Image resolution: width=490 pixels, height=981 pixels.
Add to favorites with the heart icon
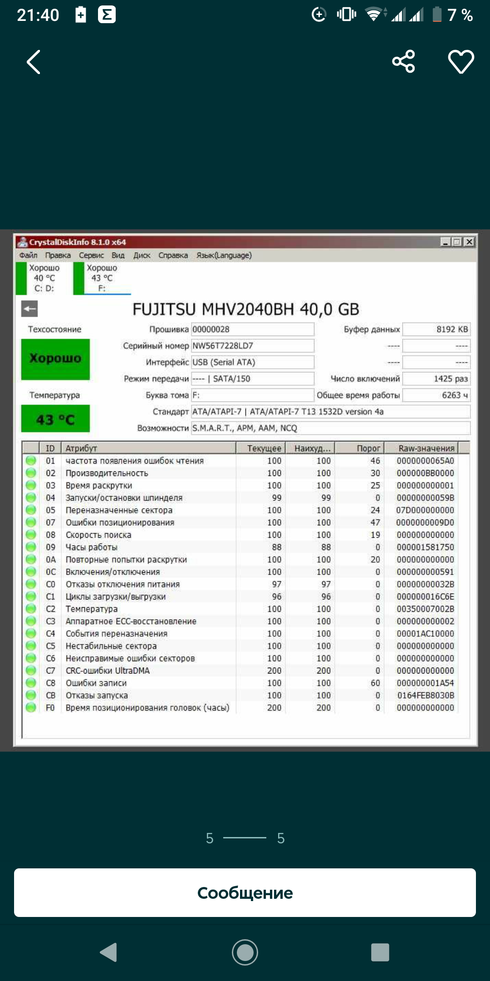click(x=461, y=61)
